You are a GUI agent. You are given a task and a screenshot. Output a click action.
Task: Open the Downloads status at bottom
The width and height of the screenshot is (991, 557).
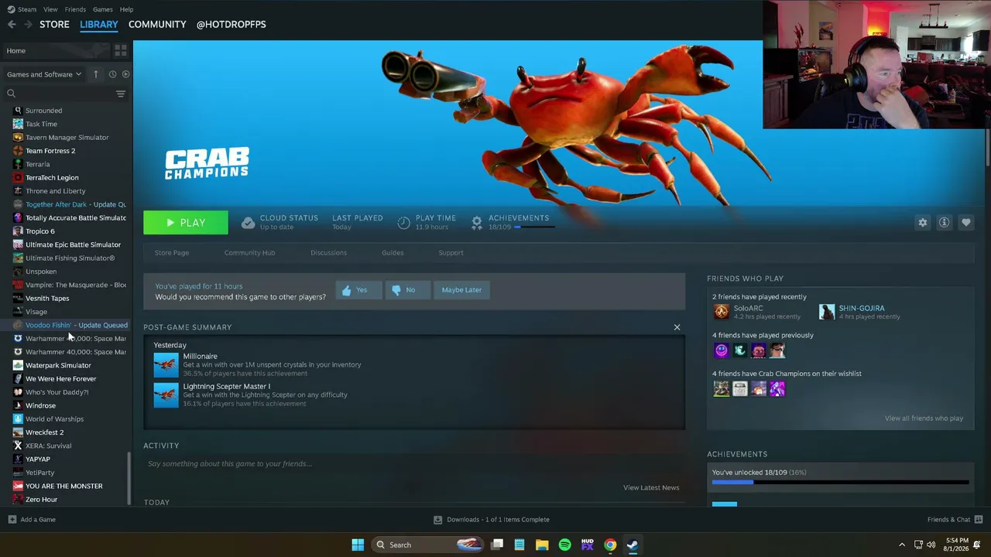(492, 520)
